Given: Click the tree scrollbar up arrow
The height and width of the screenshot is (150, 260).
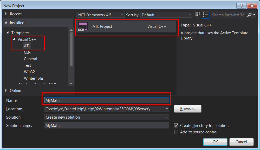Looking at the screenshot, I should point(71,30).
